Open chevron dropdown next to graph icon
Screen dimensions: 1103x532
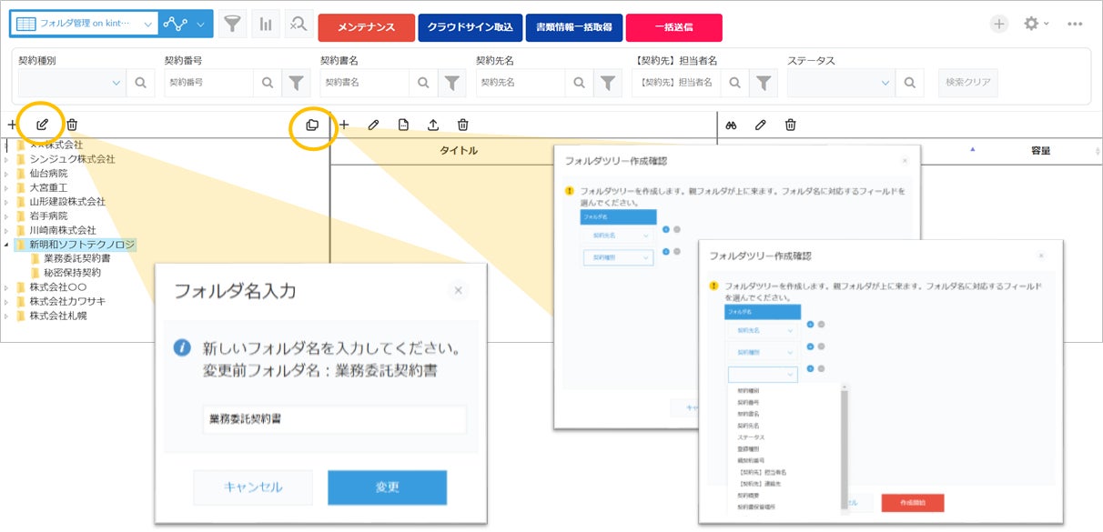tap(202, 25)
